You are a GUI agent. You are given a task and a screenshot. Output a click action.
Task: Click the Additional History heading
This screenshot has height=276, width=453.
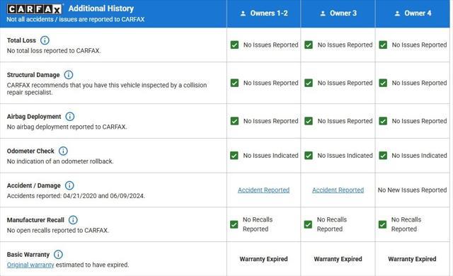coord(101,8)
